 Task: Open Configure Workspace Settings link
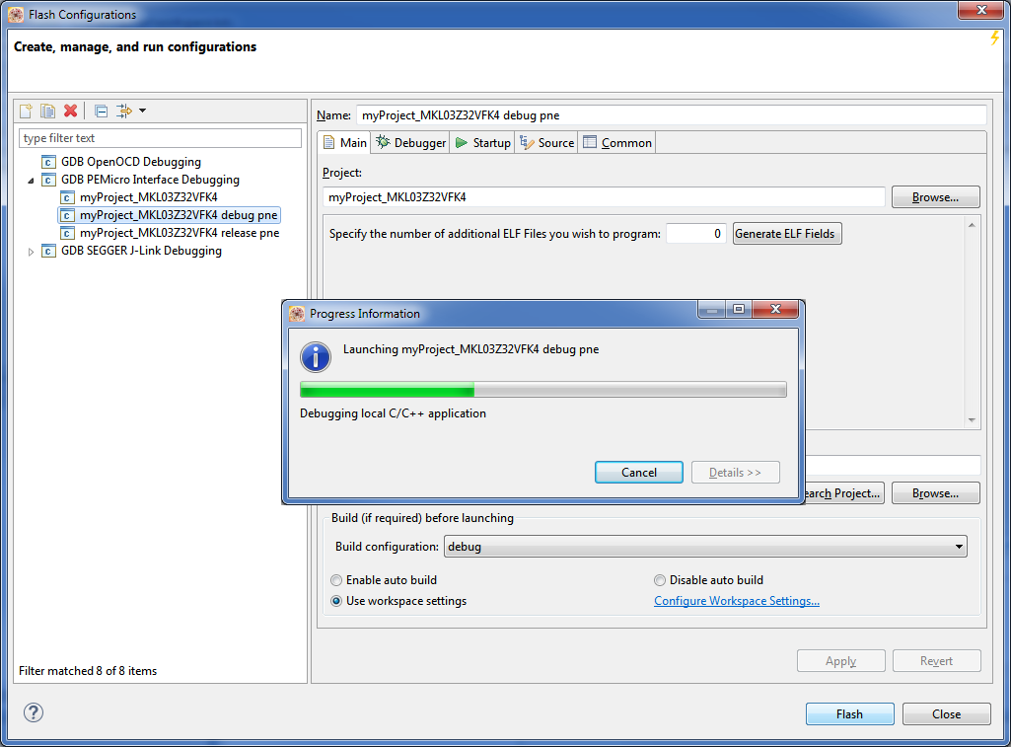736,601
